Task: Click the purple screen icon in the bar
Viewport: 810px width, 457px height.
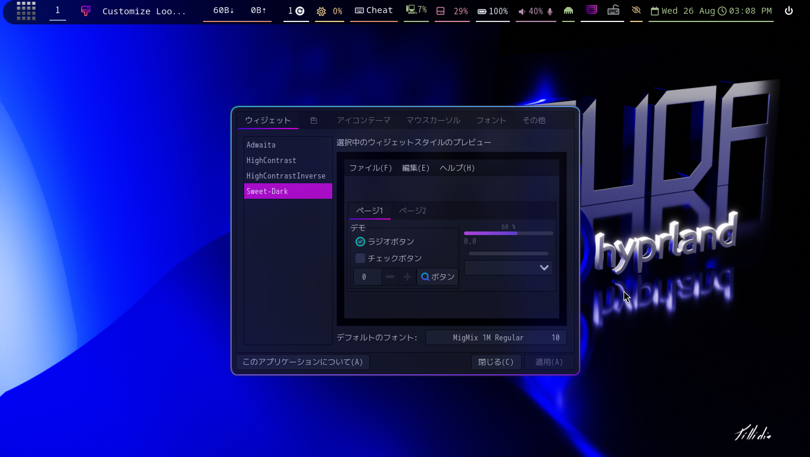Action: [591, 10]
